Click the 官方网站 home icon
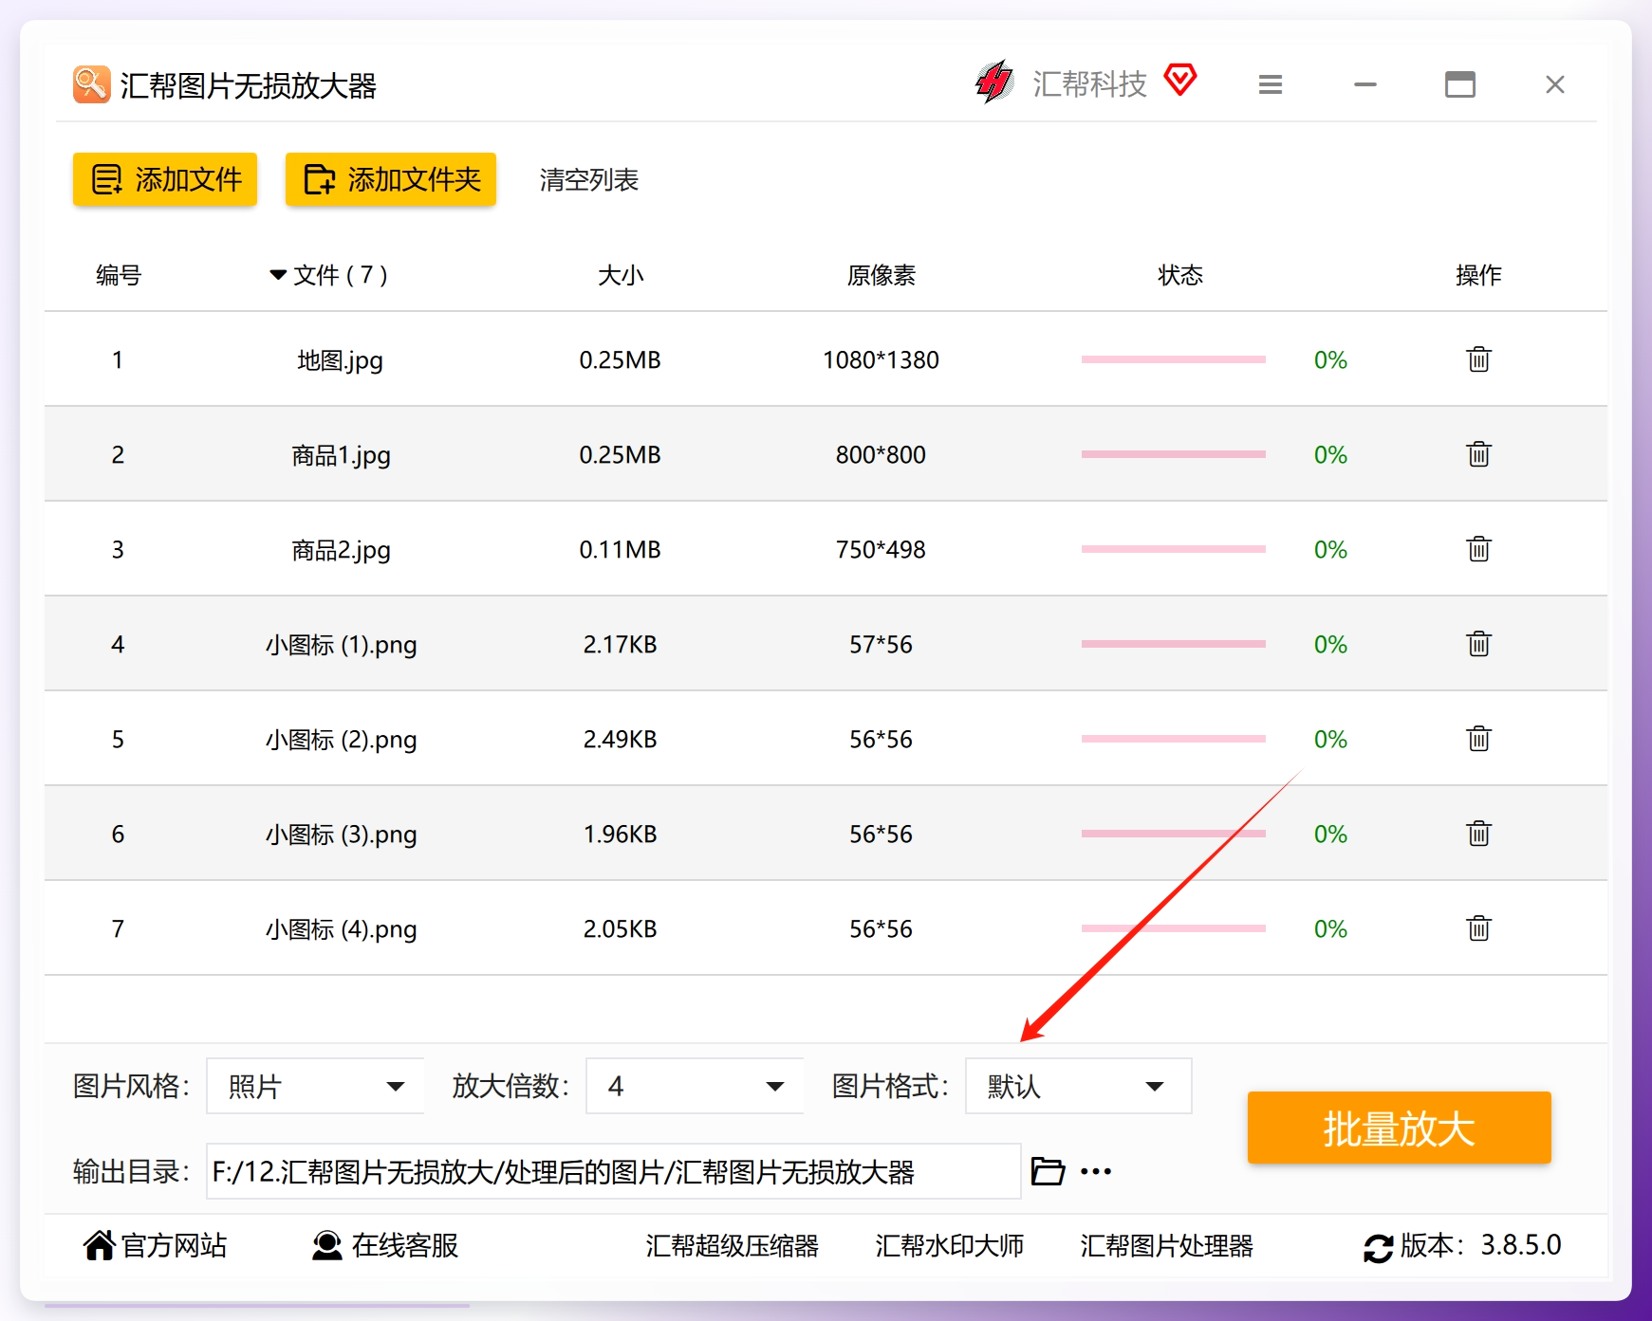This screenshot has width=1652, height=1321. pos(99,1245)
